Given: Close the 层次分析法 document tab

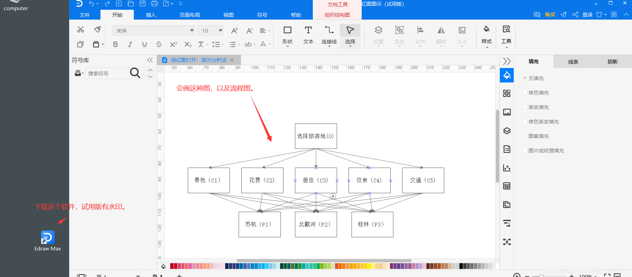Looking at the screenshot, I should [232, 60].
